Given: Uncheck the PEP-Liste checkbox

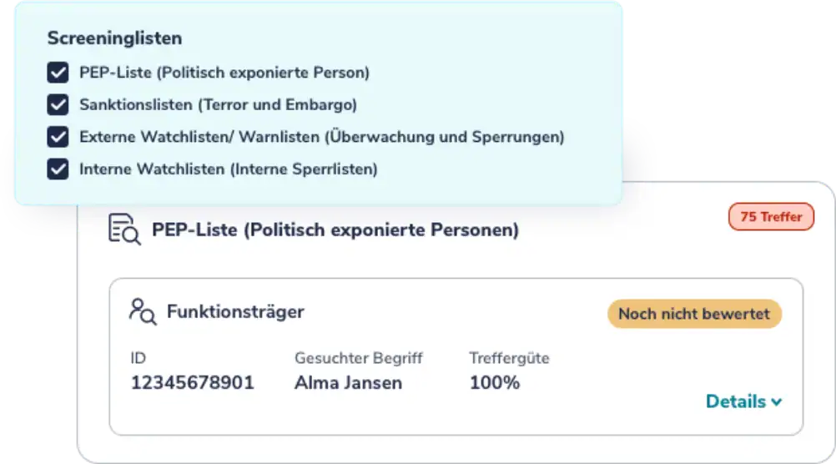Looking at the screenshot, I should pos(58,73).
